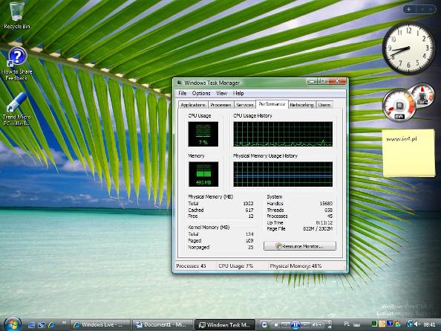Open the Help menu in Task Manager

[238, 93]
